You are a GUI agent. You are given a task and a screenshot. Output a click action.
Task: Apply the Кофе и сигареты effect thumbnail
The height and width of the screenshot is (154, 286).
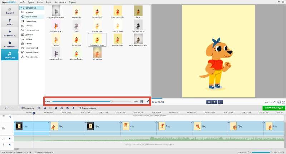tap(138, 25)
